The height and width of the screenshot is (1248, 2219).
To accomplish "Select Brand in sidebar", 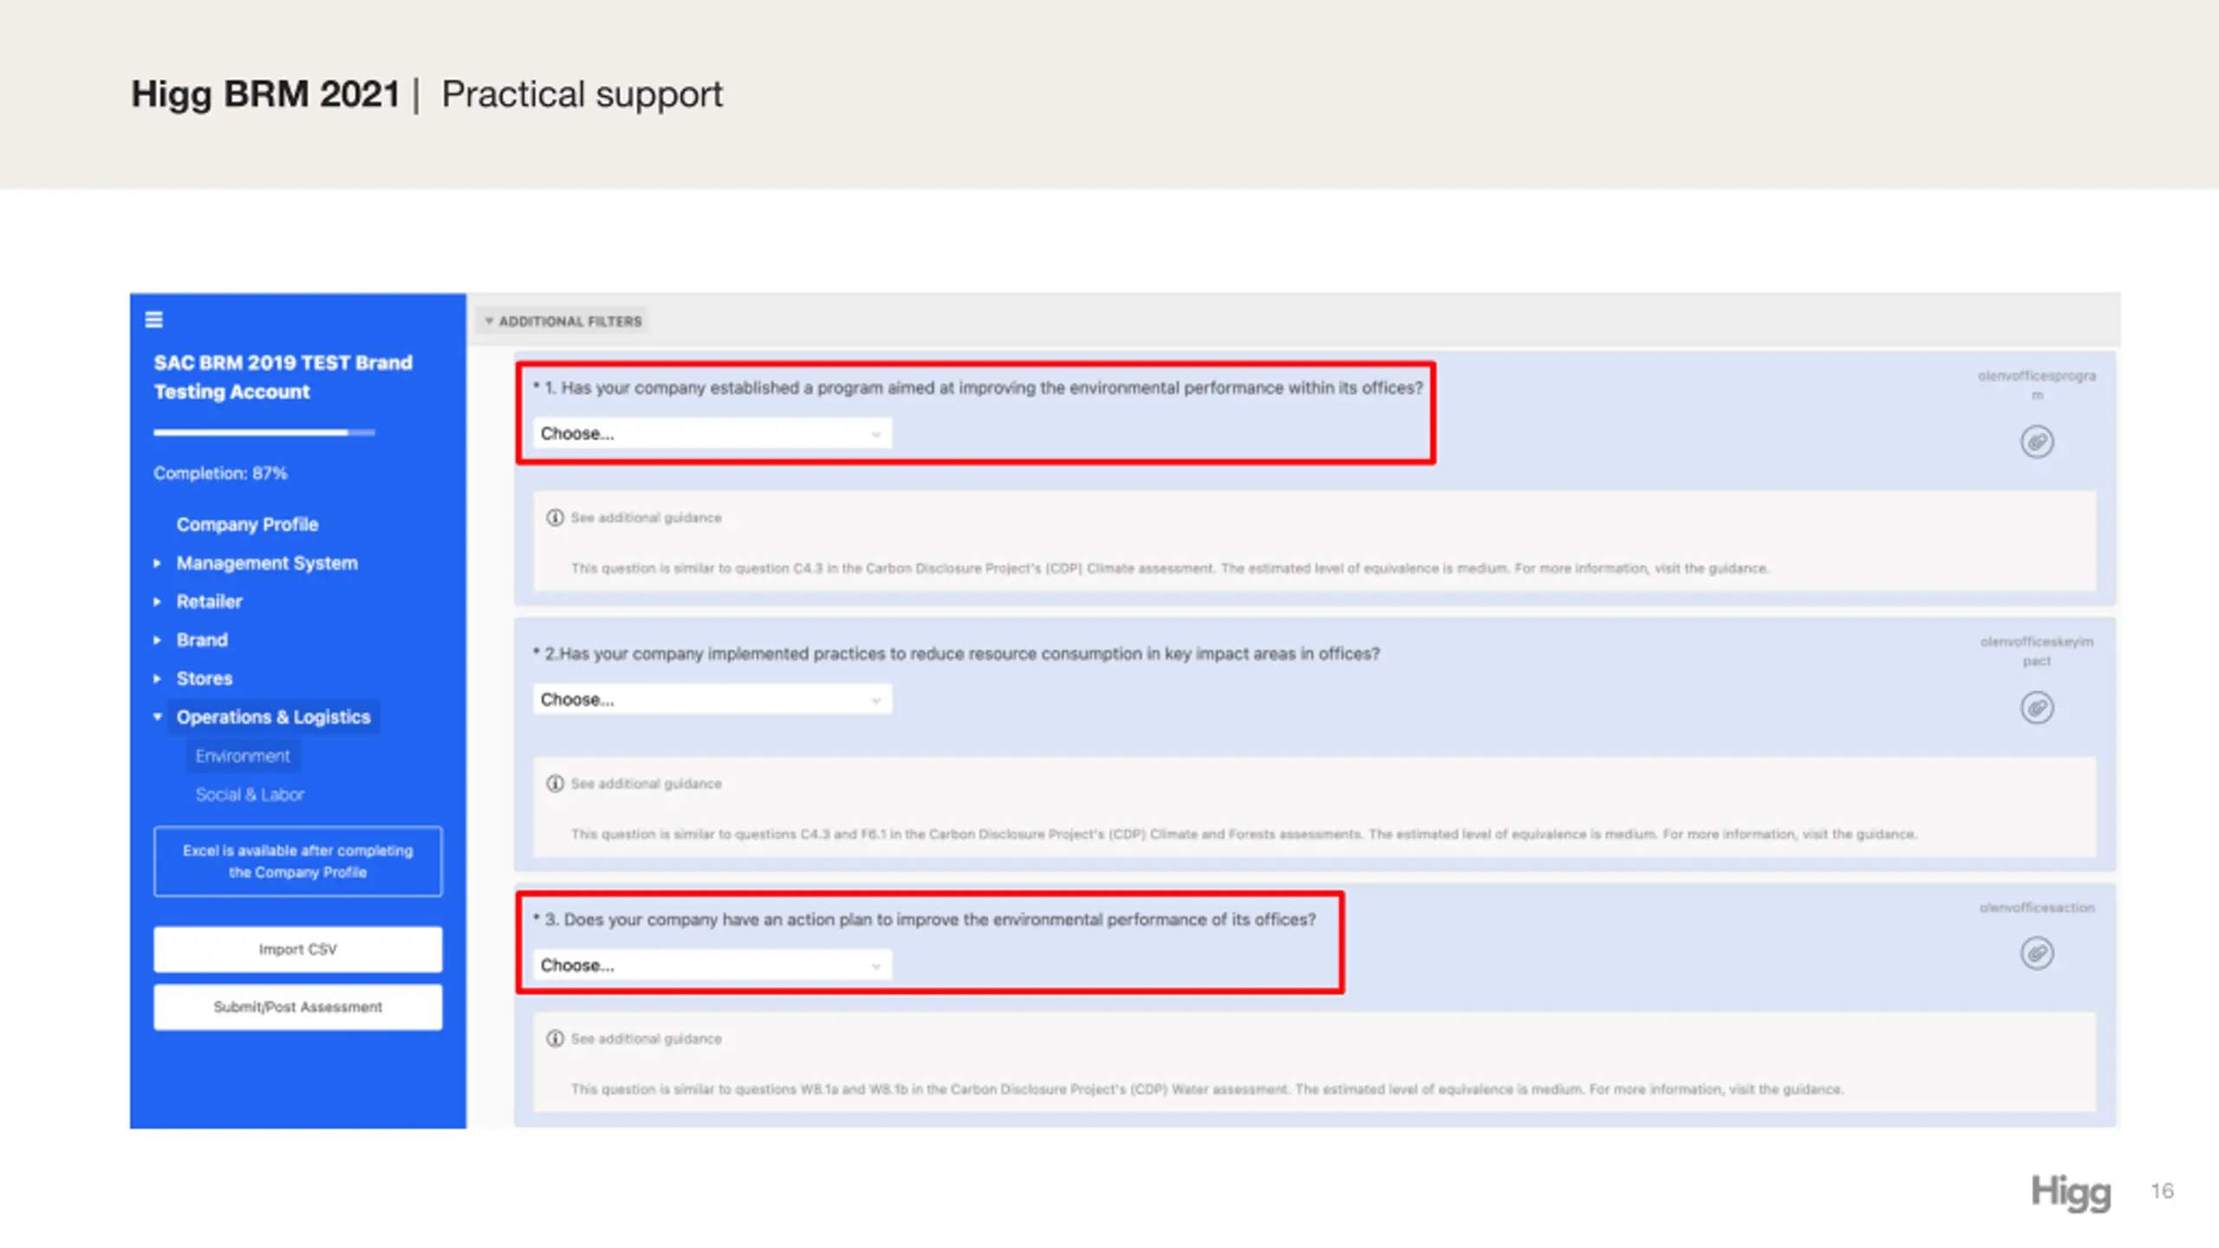I will (x=202, y=640).
